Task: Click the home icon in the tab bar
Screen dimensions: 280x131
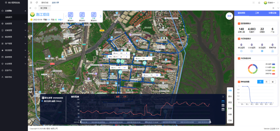Action: (x=36, y=8)
